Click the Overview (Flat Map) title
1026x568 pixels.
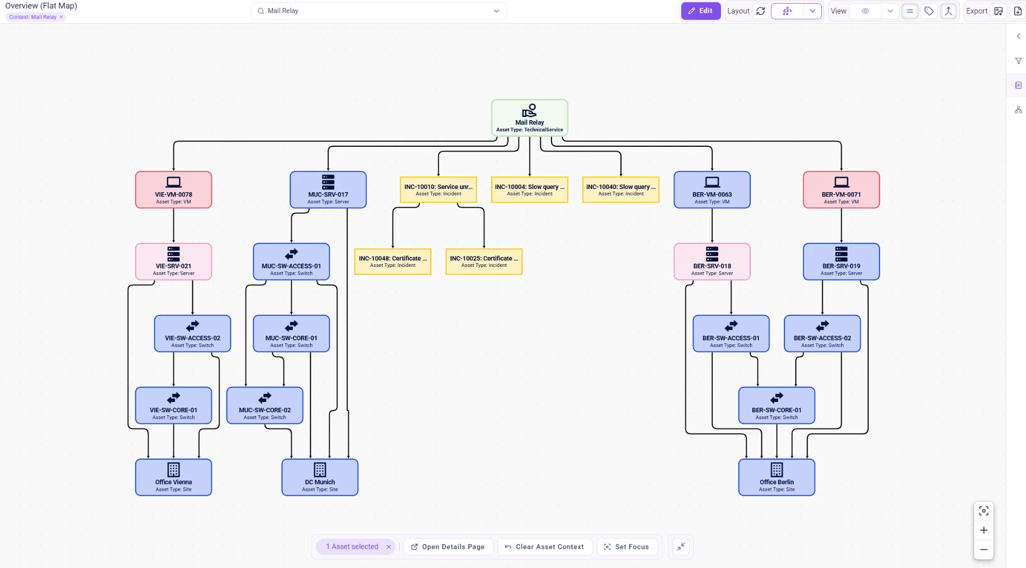tap(41, 6)
